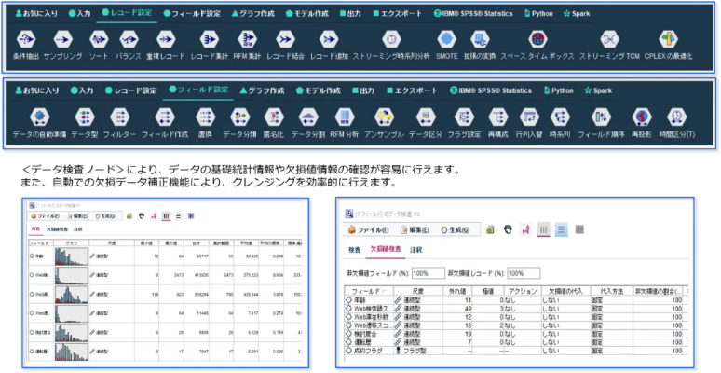Image resolution: width=721 pixels, height=373 pixels.
Task: Click the CPLEXの最適化 node icon
Action: coord(668,39)
